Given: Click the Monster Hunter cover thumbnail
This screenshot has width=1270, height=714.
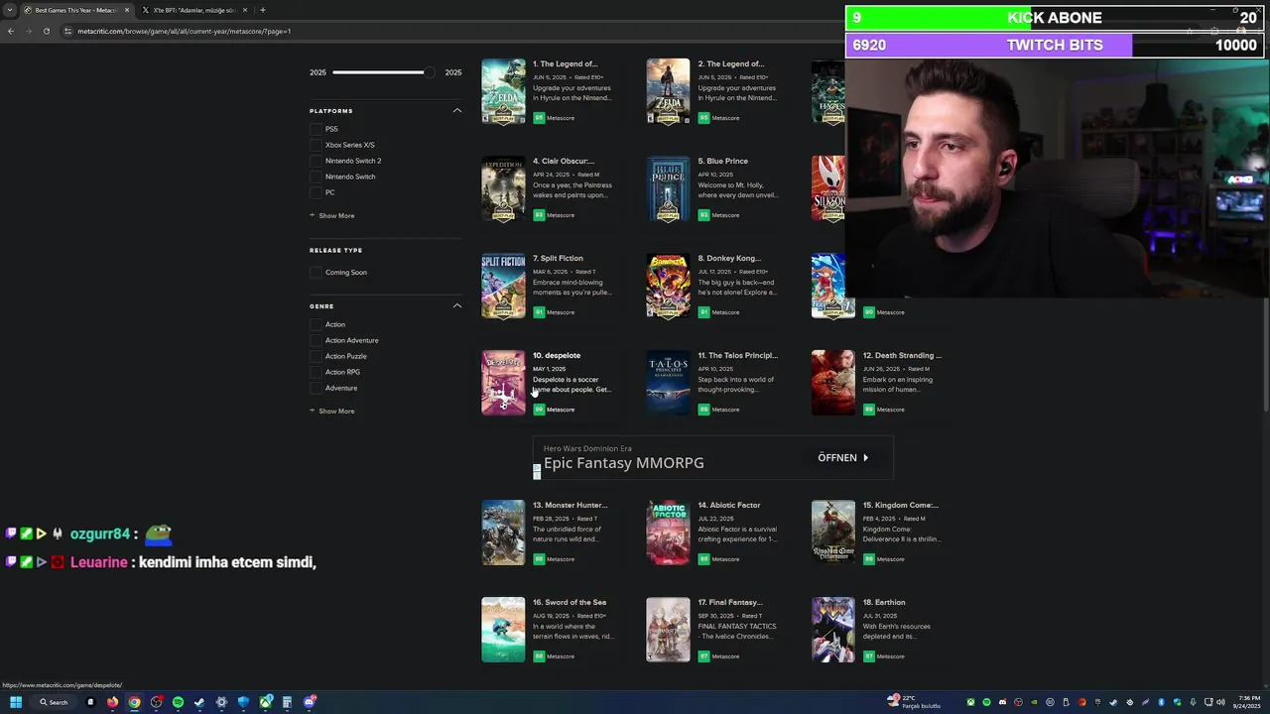Looking at the screenshot, I should (503, 533).
